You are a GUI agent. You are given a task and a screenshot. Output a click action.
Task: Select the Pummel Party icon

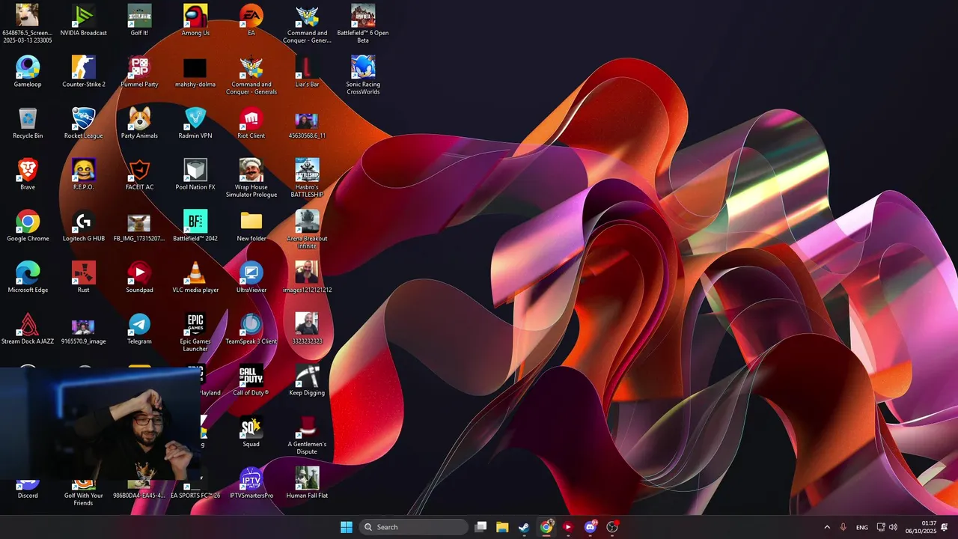139,72
